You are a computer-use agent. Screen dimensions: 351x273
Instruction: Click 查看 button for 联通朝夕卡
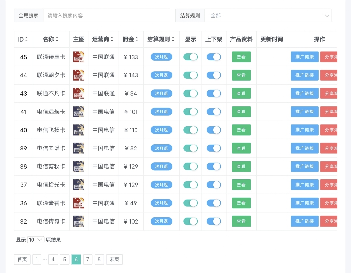point(241,75)
